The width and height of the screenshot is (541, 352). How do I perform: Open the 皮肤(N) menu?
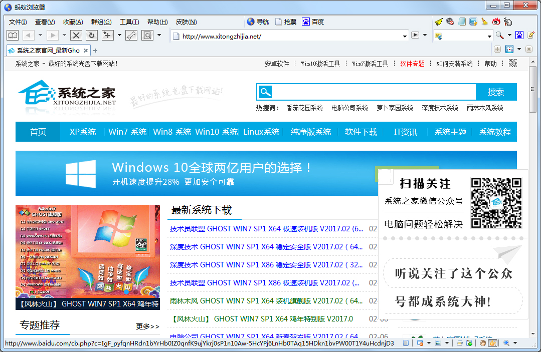[187, 22]
